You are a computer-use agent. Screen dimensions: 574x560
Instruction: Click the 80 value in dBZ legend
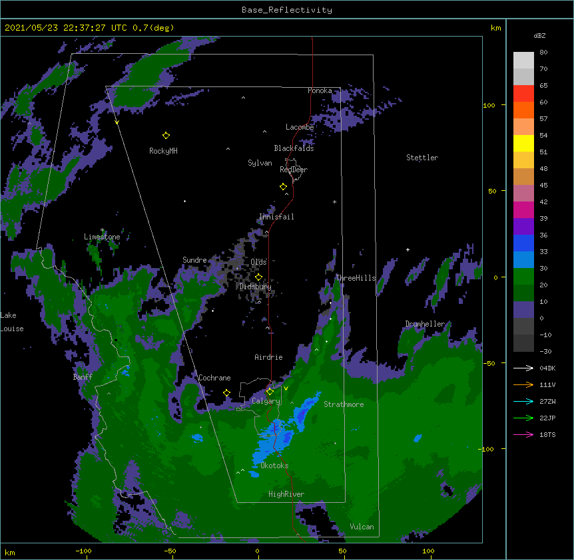pos(543,53)
